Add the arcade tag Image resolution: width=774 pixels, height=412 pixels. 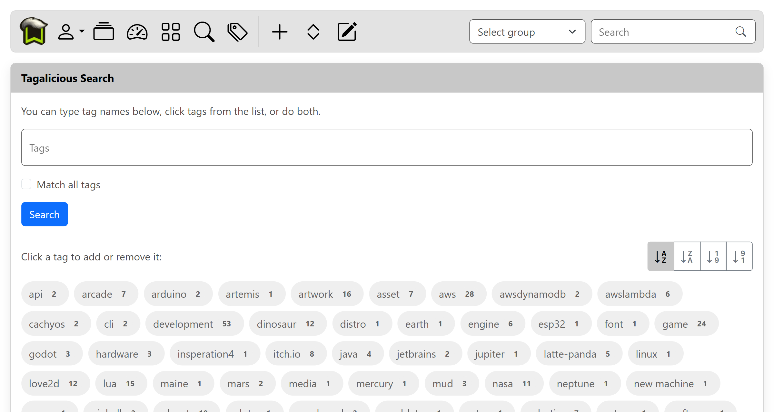(106, 294)
